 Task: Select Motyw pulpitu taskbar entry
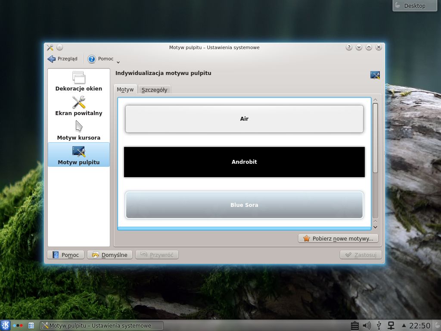(x=102, y=326)
